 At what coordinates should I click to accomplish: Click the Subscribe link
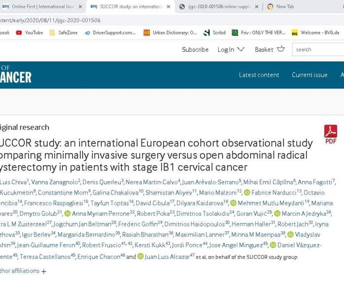coord(195,49)
